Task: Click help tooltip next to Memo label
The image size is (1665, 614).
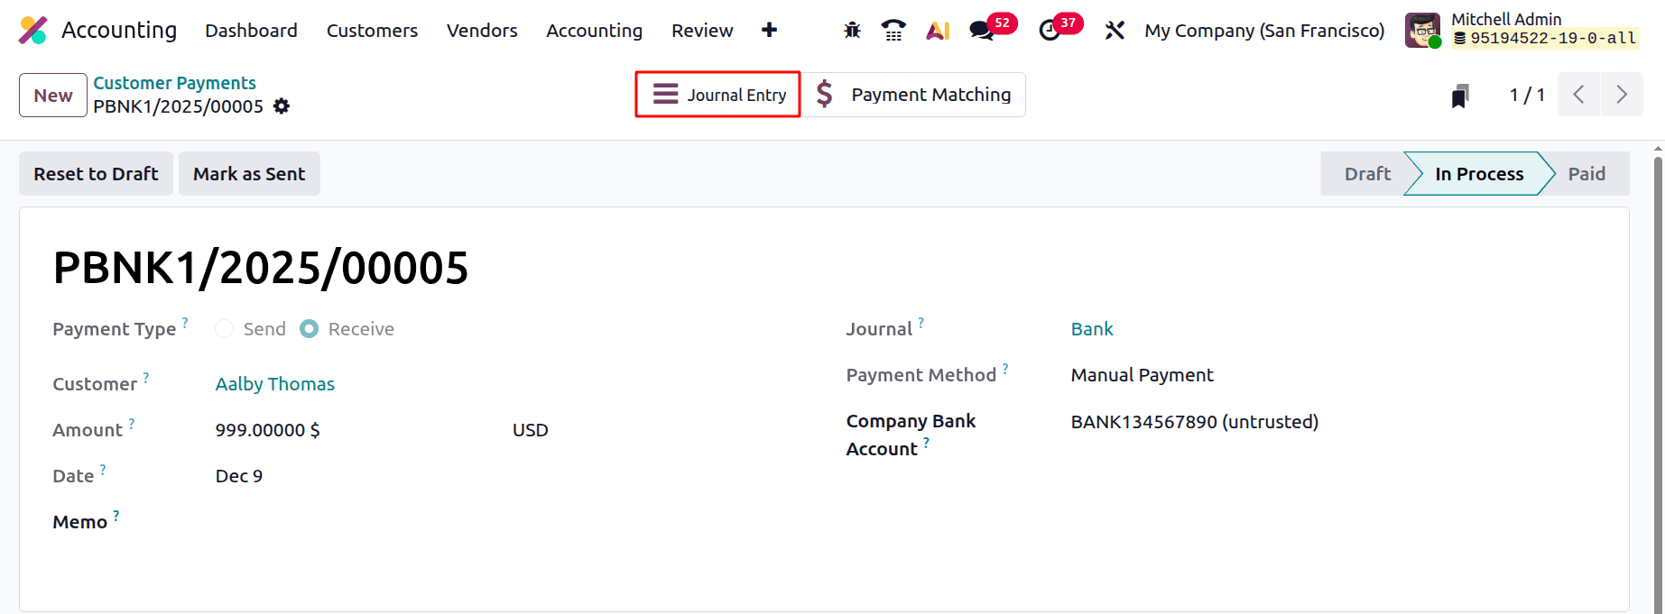Action: coord(116,515)
